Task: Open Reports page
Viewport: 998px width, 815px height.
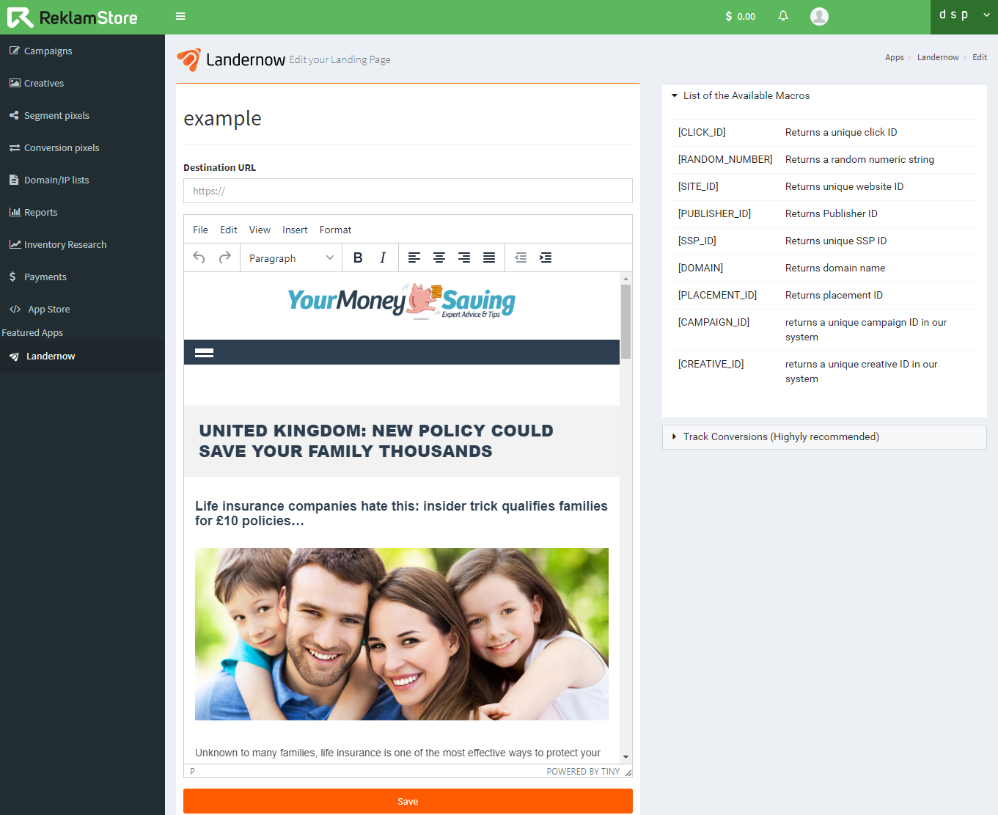Action: pos(40,212)
